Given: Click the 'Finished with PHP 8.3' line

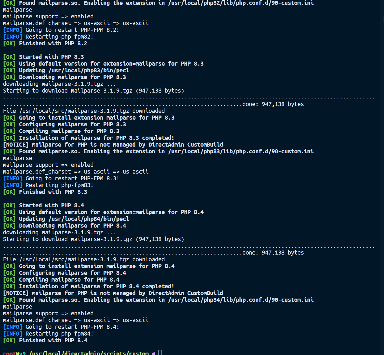Looking at the screenshot, I should coord(53,192).
